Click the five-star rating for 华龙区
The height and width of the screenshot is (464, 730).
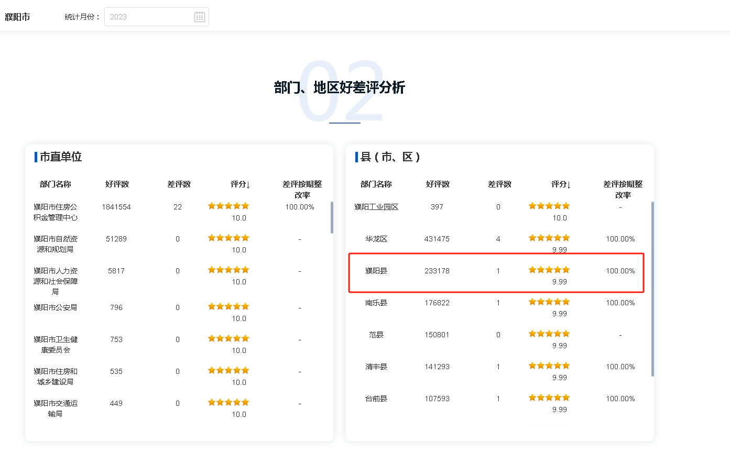point(549,238)
